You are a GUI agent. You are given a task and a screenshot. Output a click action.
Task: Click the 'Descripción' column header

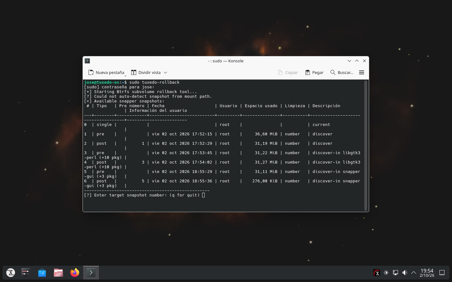[326, 106]
